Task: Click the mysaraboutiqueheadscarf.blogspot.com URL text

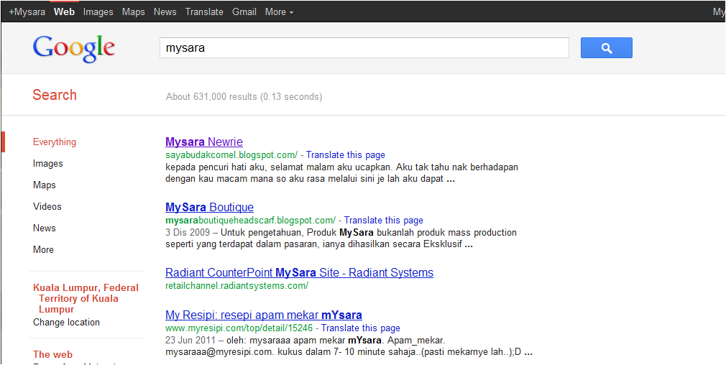Action: pos(250,220)
